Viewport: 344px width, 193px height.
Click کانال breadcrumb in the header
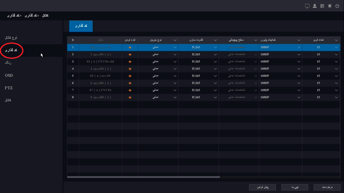[x=45, y=16]
